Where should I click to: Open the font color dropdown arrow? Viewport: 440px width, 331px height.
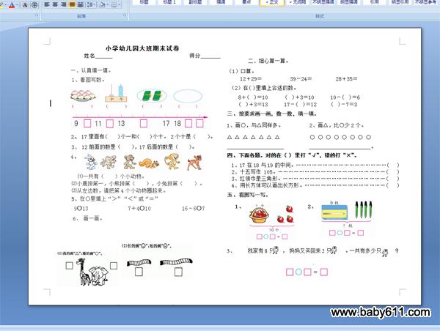tap(17, 5)
